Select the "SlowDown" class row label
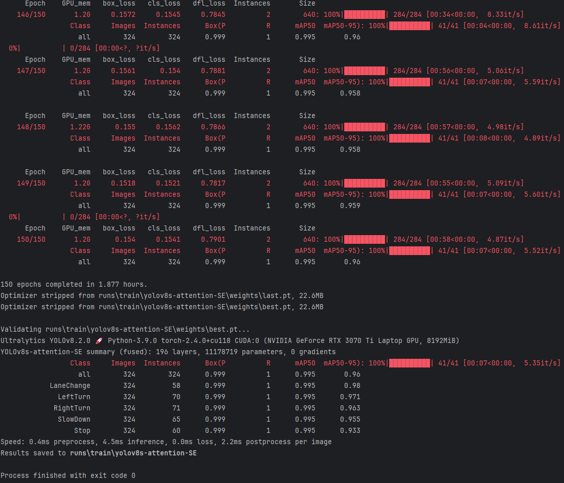Viewport: 564px width, 483px height. 74,419
